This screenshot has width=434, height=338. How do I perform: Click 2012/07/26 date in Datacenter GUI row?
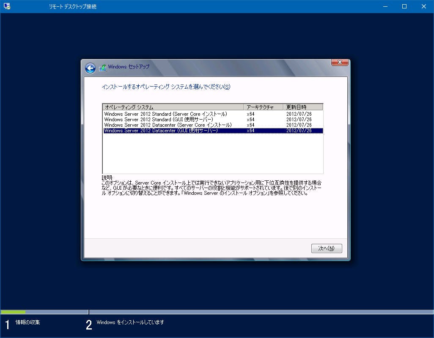click(x=299, y=131)
